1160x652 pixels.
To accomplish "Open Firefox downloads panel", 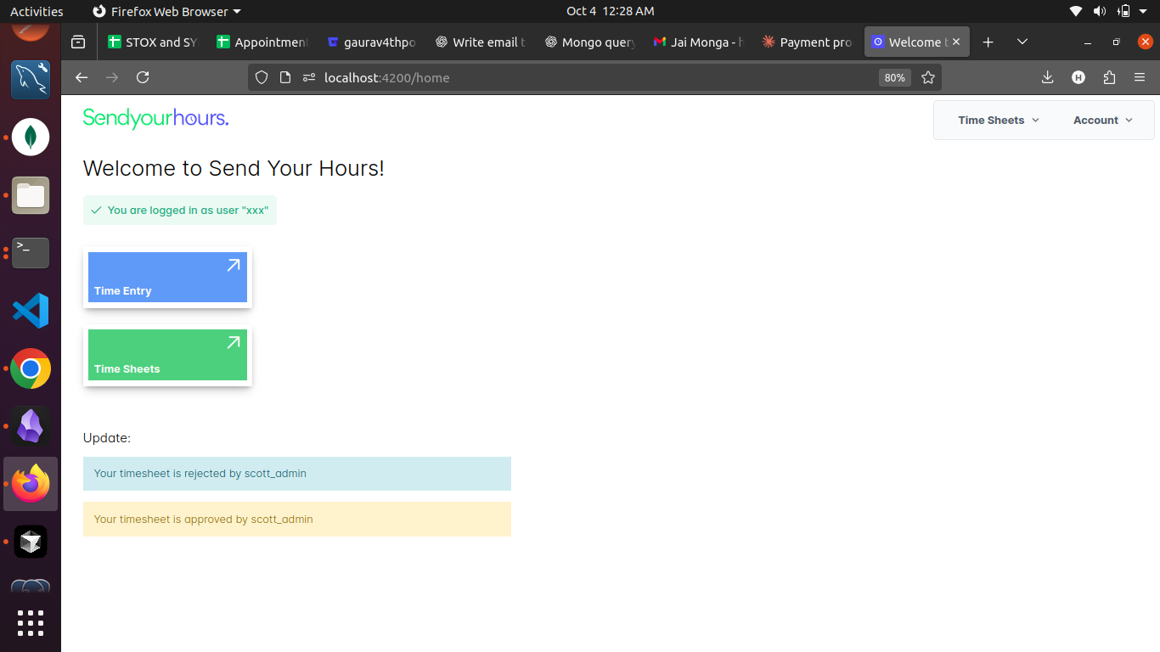I will (x=1047, y=77).
